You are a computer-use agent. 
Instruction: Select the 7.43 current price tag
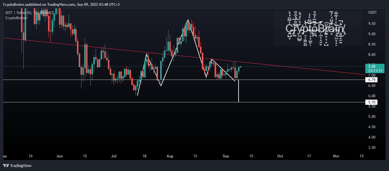[x=371, y=67]
